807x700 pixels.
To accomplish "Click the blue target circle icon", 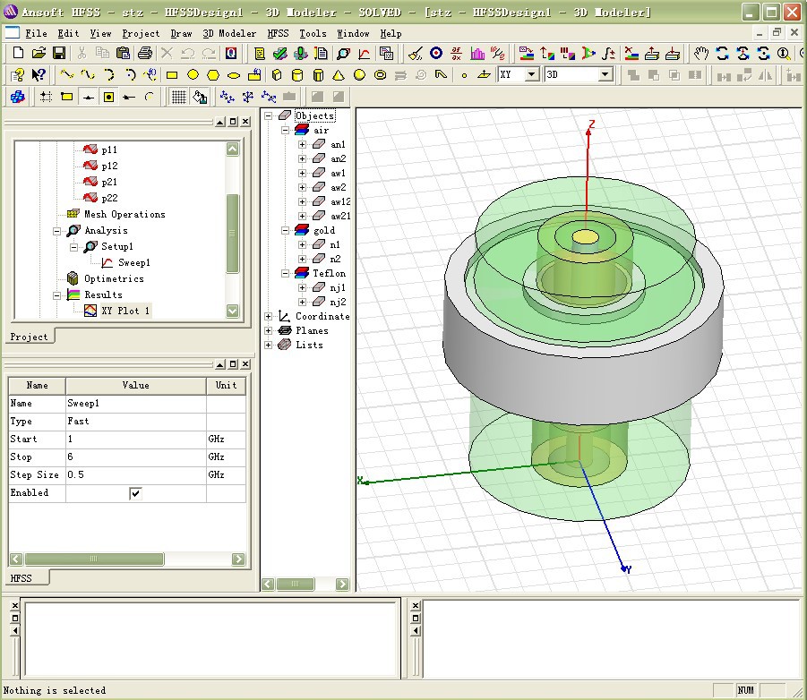I will point(436,53).
